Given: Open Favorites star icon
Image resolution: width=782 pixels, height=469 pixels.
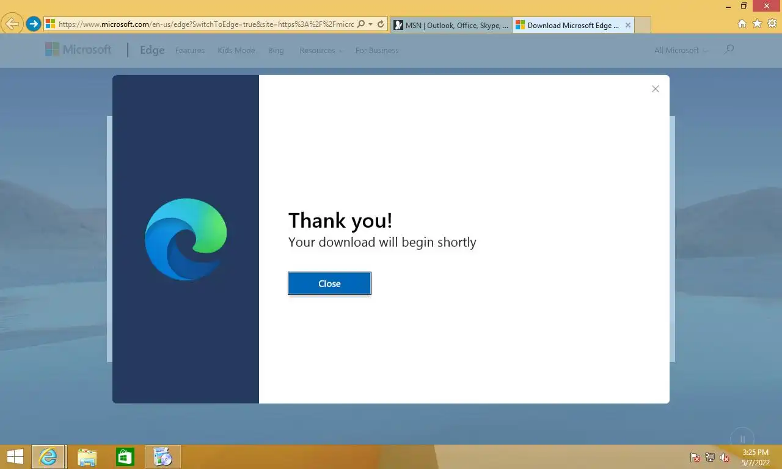Looking at the screenshot, I should [x=758, y=24].
